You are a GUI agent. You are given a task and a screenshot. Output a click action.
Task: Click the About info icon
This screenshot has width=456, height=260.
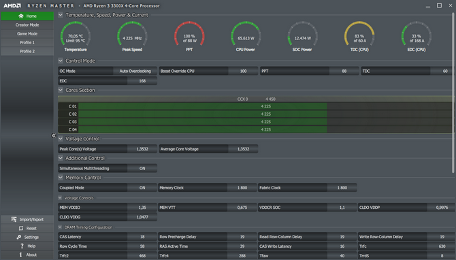pos(20,255)
